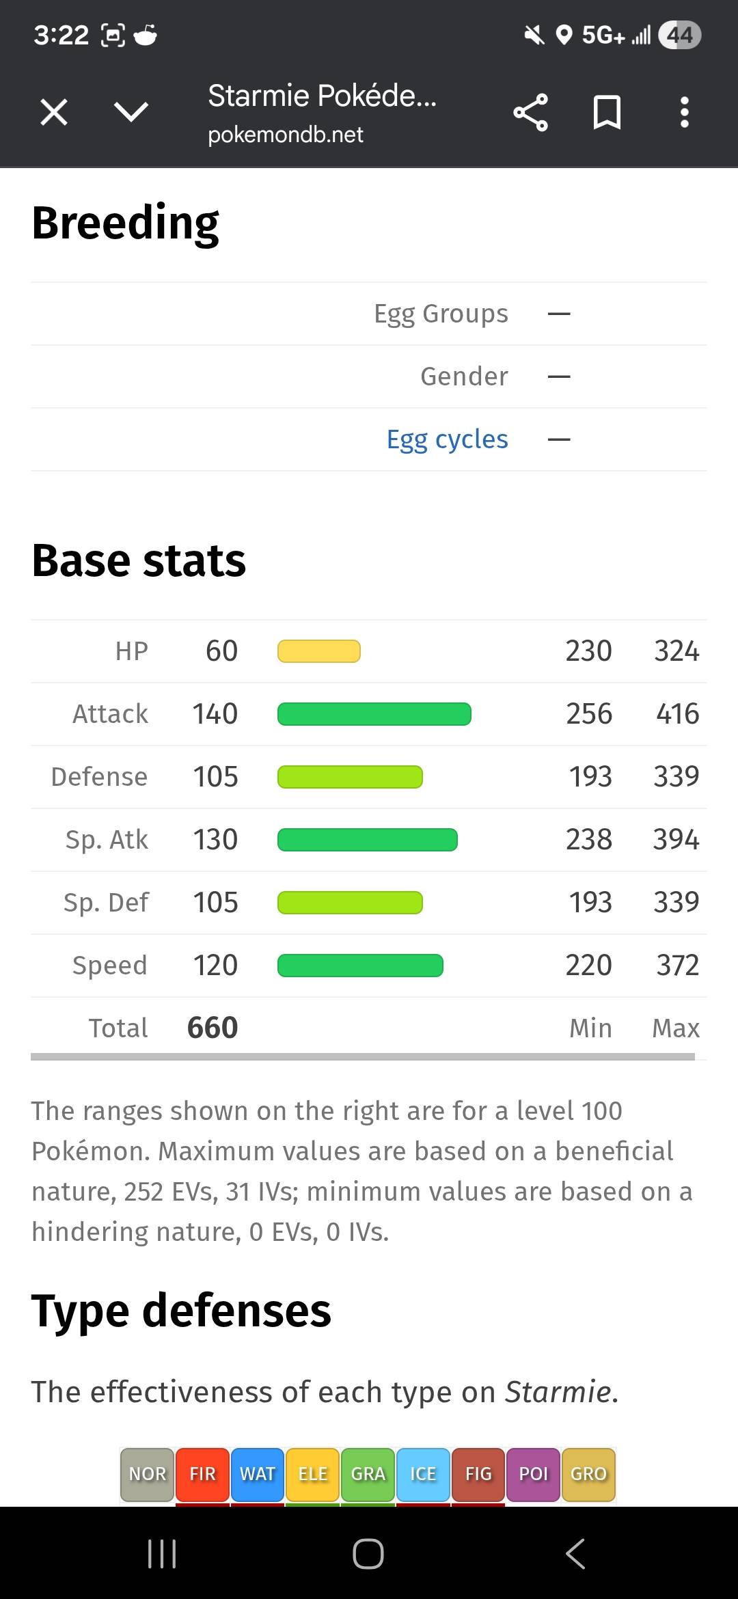Open the Grass type GRA badge
Viewport: 738px width, 1599px height.
(368, 1474)
